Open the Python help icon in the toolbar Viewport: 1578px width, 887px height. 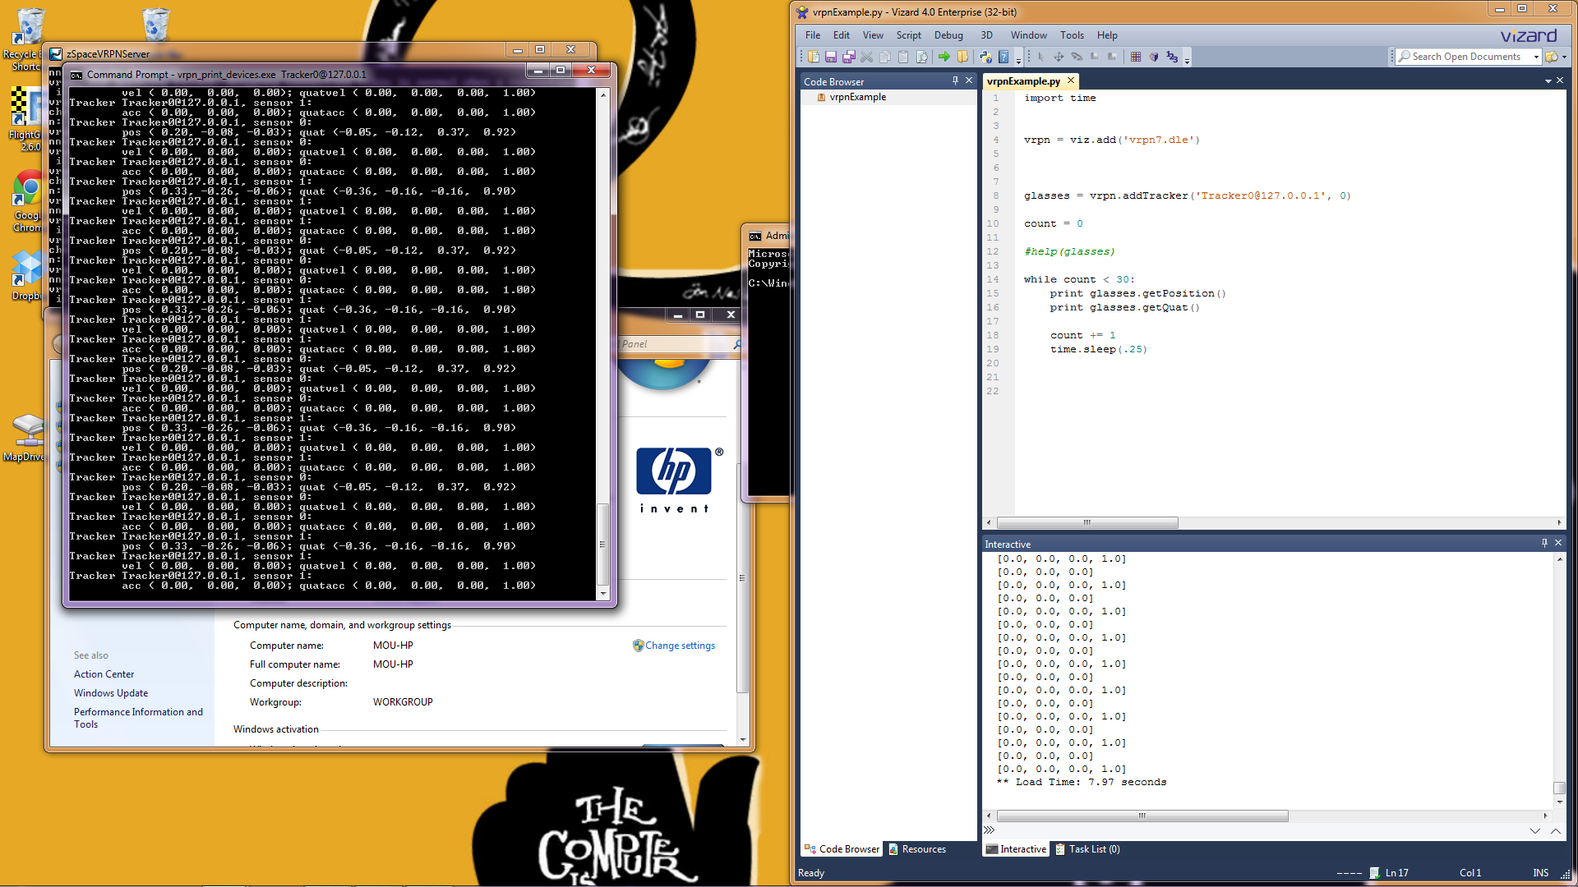(x=985, y=57)
